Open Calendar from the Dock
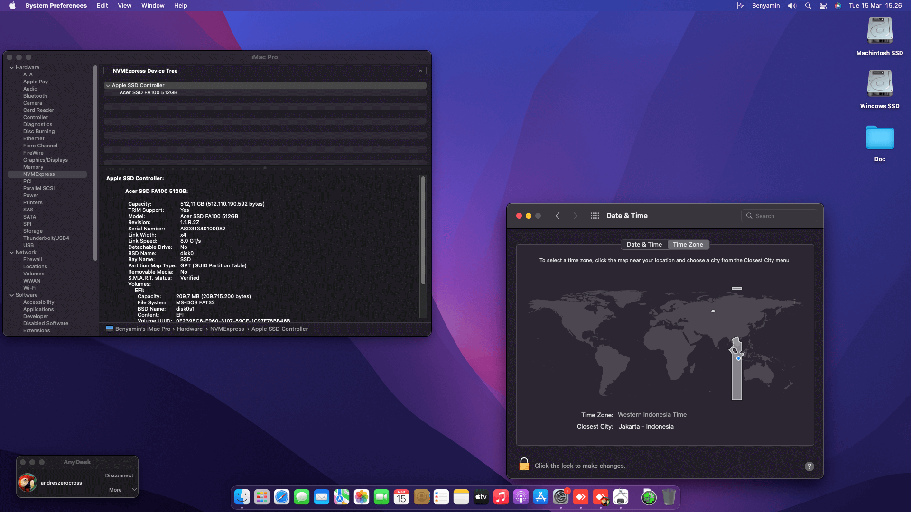911x512 pixels. tap(401, 497)
